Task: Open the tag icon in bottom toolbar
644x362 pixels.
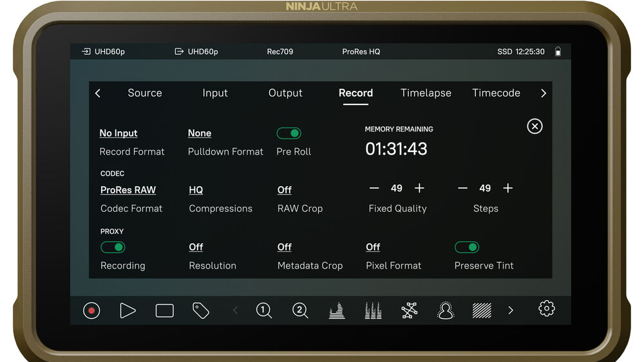Action: click(201, 310)
